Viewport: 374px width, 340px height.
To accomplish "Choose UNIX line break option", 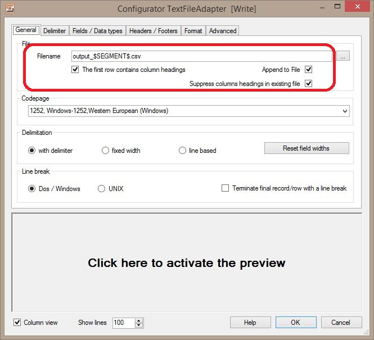I will tap(102, 189).
